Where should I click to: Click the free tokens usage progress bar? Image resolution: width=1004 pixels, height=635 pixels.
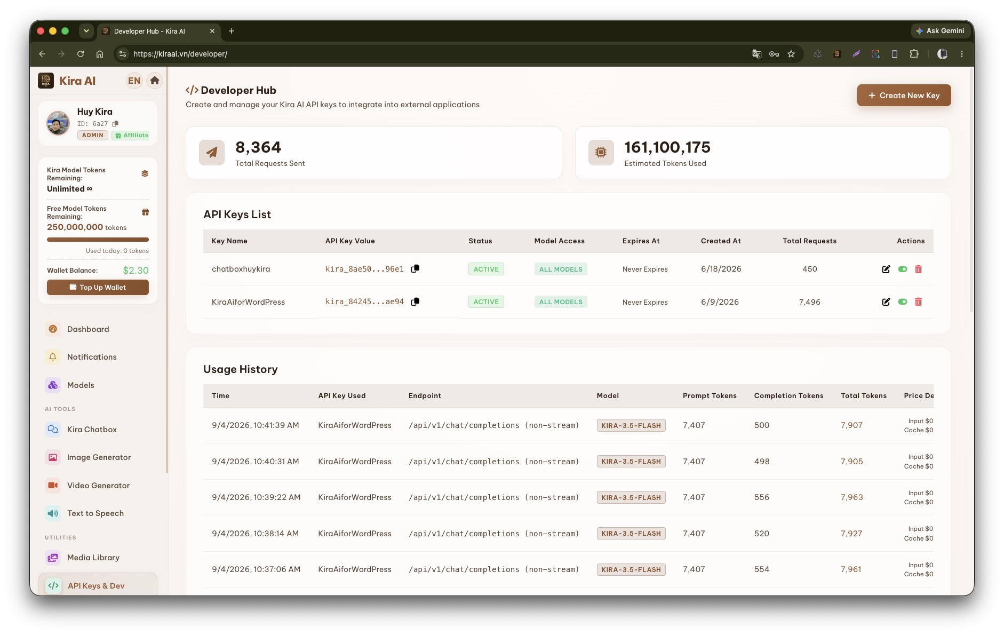(98, 240)
